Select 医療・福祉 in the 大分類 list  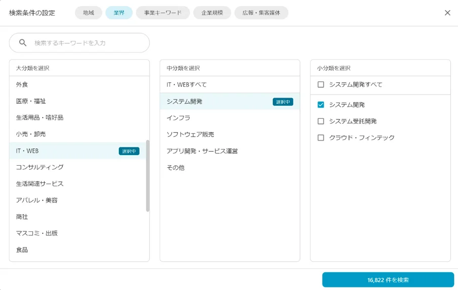click(78, 101)
